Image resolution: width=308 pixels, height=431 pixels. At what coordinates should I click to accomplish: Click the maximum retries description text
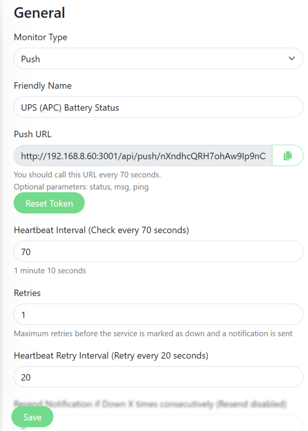click(x=153, y=333)
